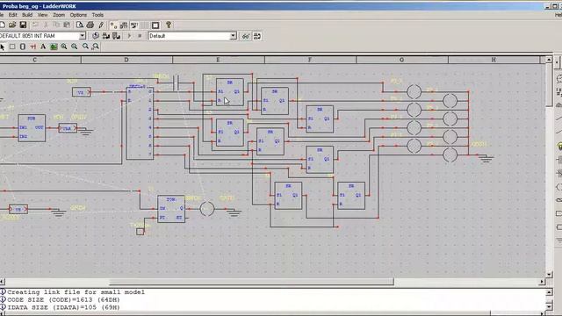
Task: Click the third magnifier zoom icon
Action: point(85,47)
